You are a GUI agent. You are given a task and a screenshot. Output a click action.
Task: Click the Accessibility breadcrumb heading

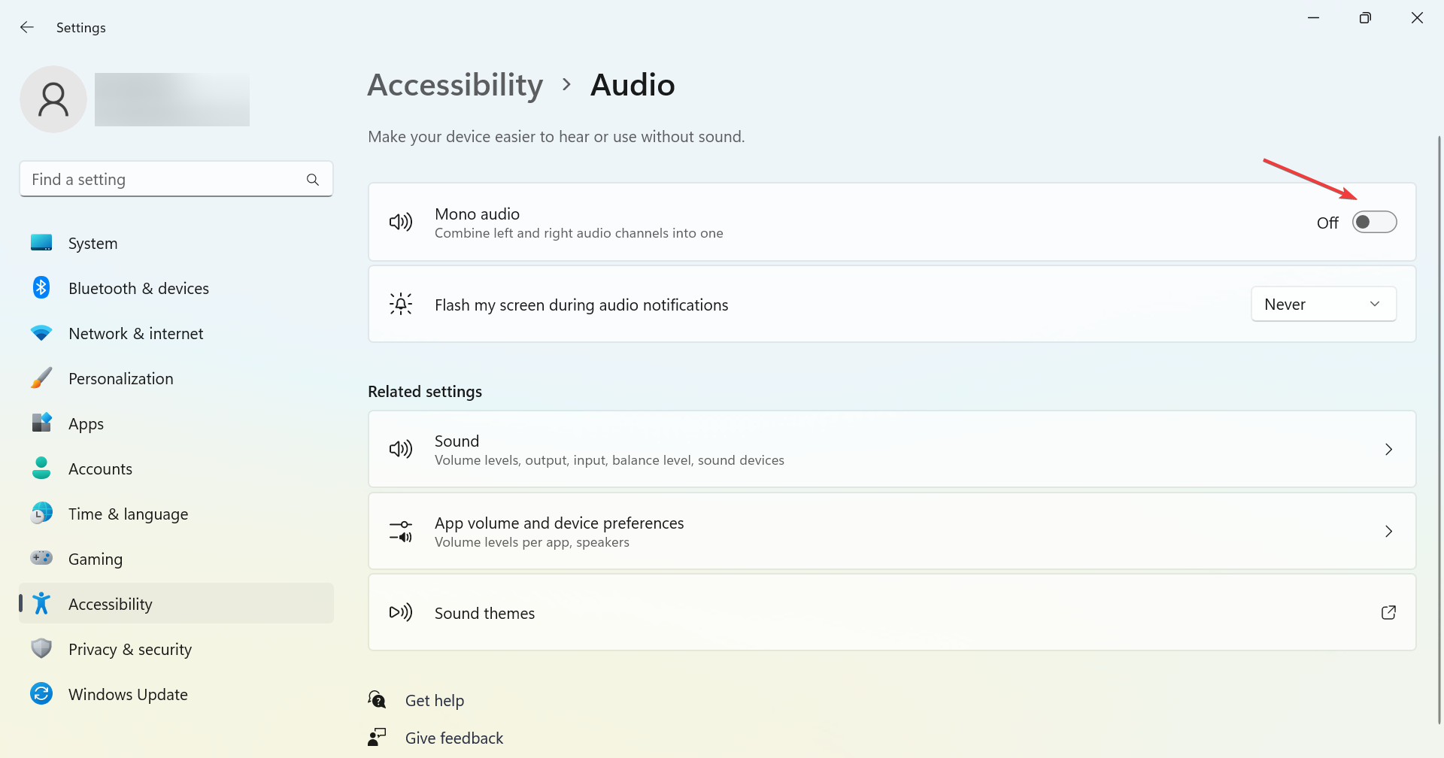click(455, 85)
